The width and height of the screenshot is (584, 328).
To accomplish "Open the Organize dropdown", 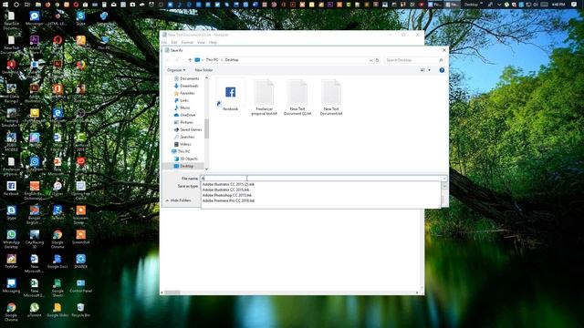I will coord(176,70).
